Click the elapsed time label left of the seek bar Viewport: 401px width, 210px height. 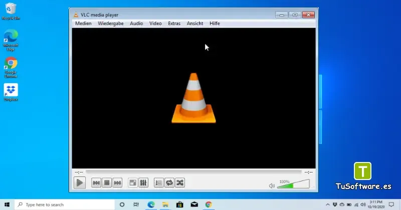click(x=79, y=172)
